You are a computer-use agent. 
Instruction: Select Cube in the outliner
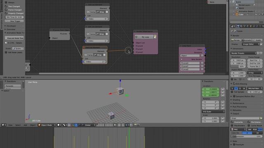241,14
